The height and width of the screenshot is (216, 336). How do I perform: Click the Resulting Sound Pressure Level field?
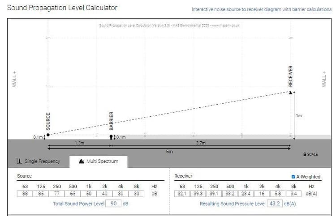tap(275, 203)
